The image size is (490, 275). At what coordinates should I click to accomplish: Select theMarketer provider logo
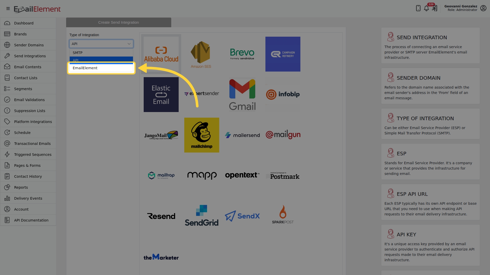tap(161, 257)
